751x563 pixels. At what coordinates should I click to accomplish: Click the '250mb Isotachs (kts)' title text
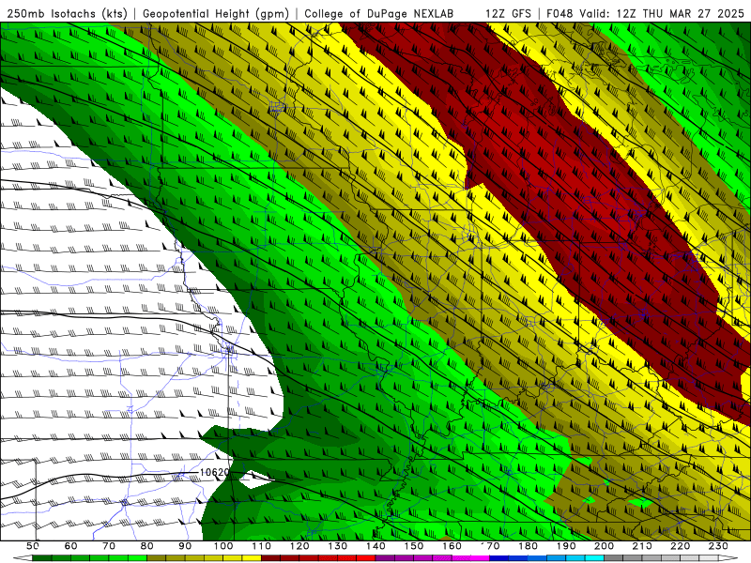click(x=67, y=13)
